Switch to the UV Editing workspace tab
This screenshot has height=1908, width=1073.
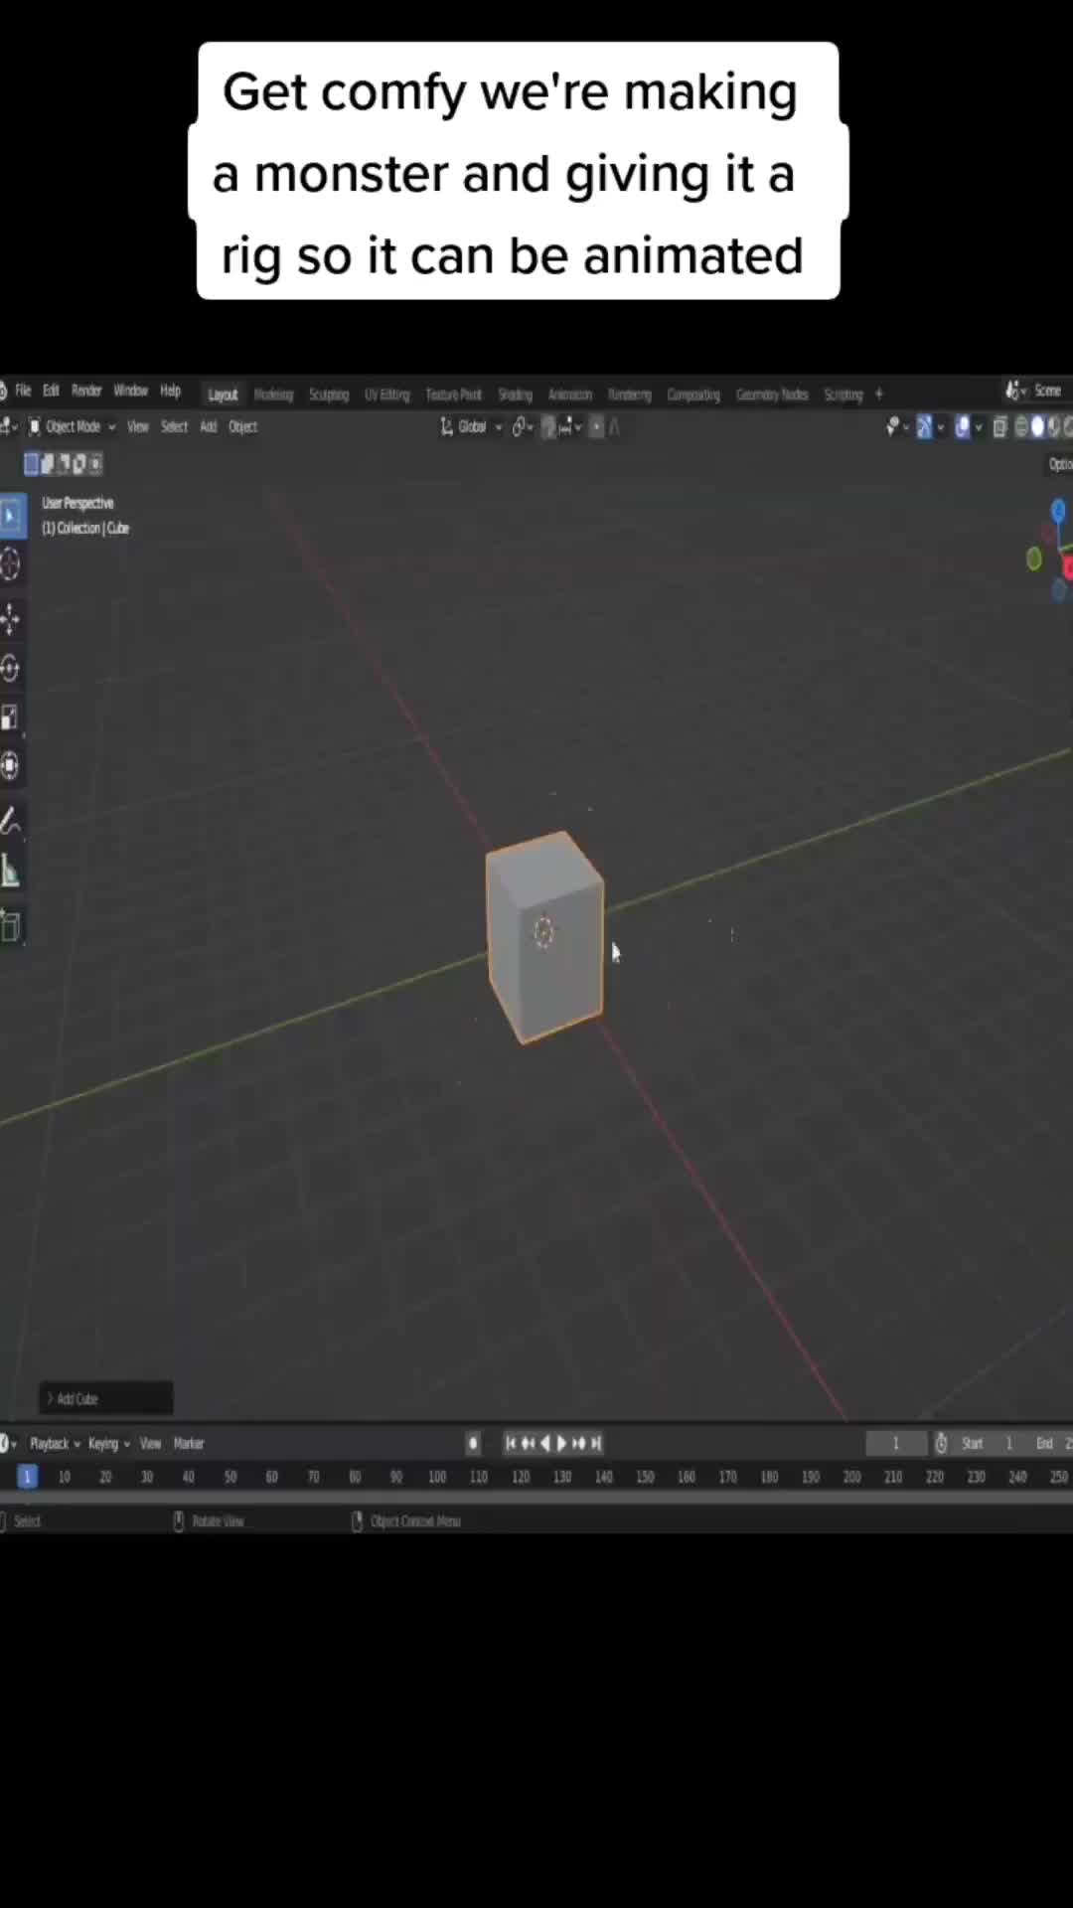click(386, 395)
